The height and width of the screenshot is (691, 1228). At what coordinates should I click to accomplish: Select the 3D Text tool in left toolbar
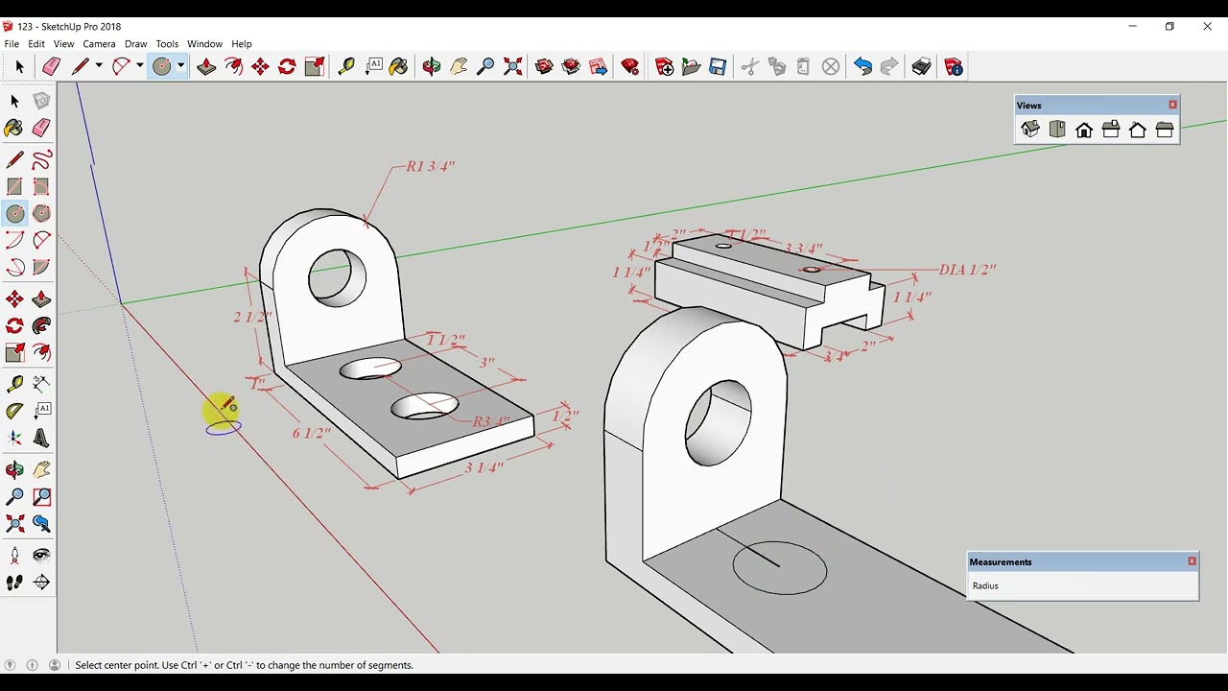(41, 438)
